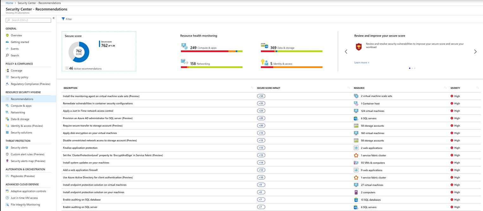
Task: Click the Compute & apps sidebar icon
Action: click(x=7, y=105)
